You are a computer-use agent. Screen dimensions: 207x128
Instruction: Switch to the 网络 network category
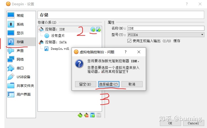[x=21, y=60]
